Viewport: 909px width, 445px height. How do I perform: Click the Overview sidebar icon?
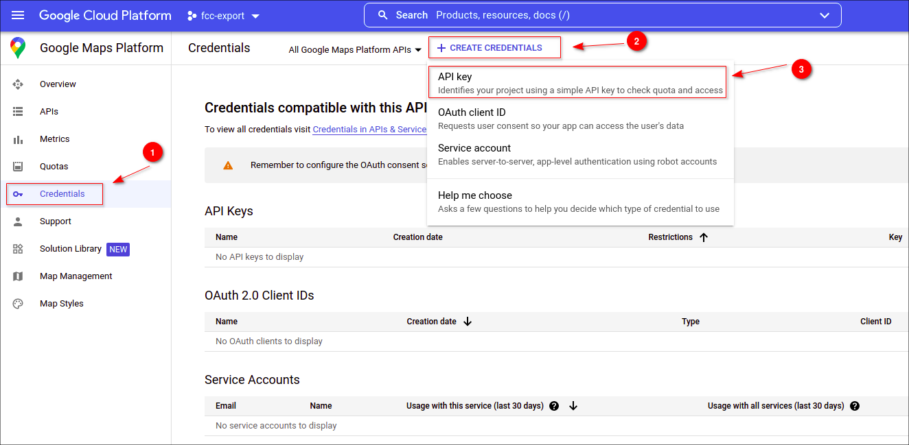(18, 84)
